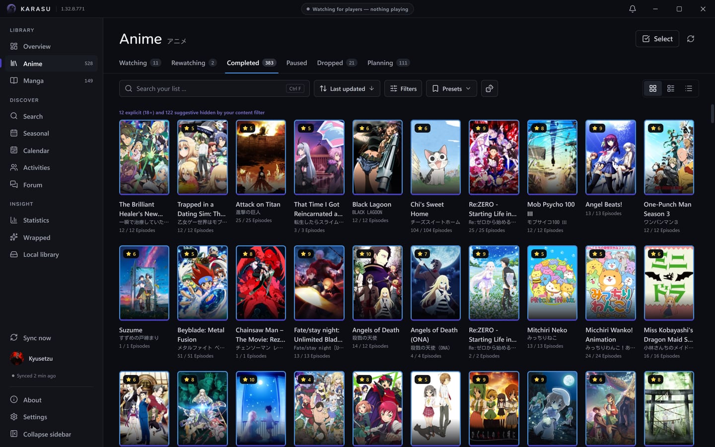Open the Forum section
This screenshot has height=447, width=715.
pos(51,185)
